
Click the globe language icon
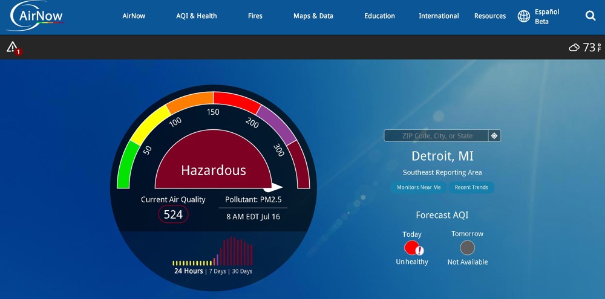pos(523,16)
